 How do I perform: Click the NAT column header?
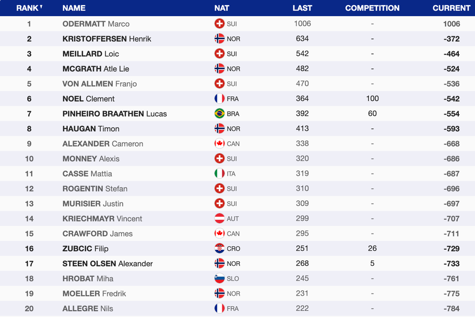[x=221, y=8]
